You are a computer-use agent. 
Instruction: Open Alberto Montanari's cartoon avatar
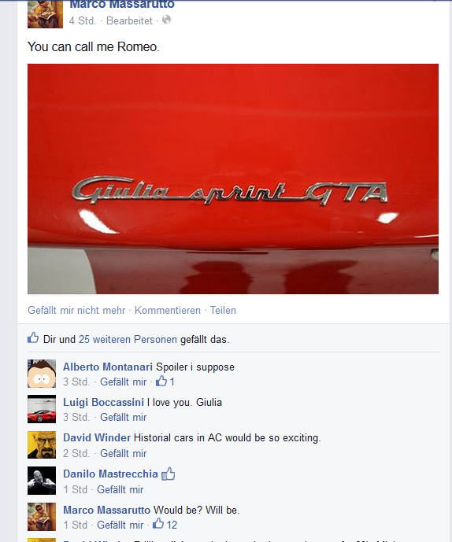click(x=42, y=374)
